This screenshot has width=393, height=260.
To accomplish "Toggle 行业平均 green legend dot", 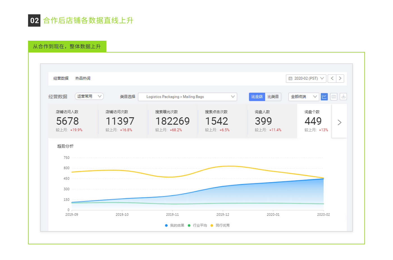I will (189, 226).
